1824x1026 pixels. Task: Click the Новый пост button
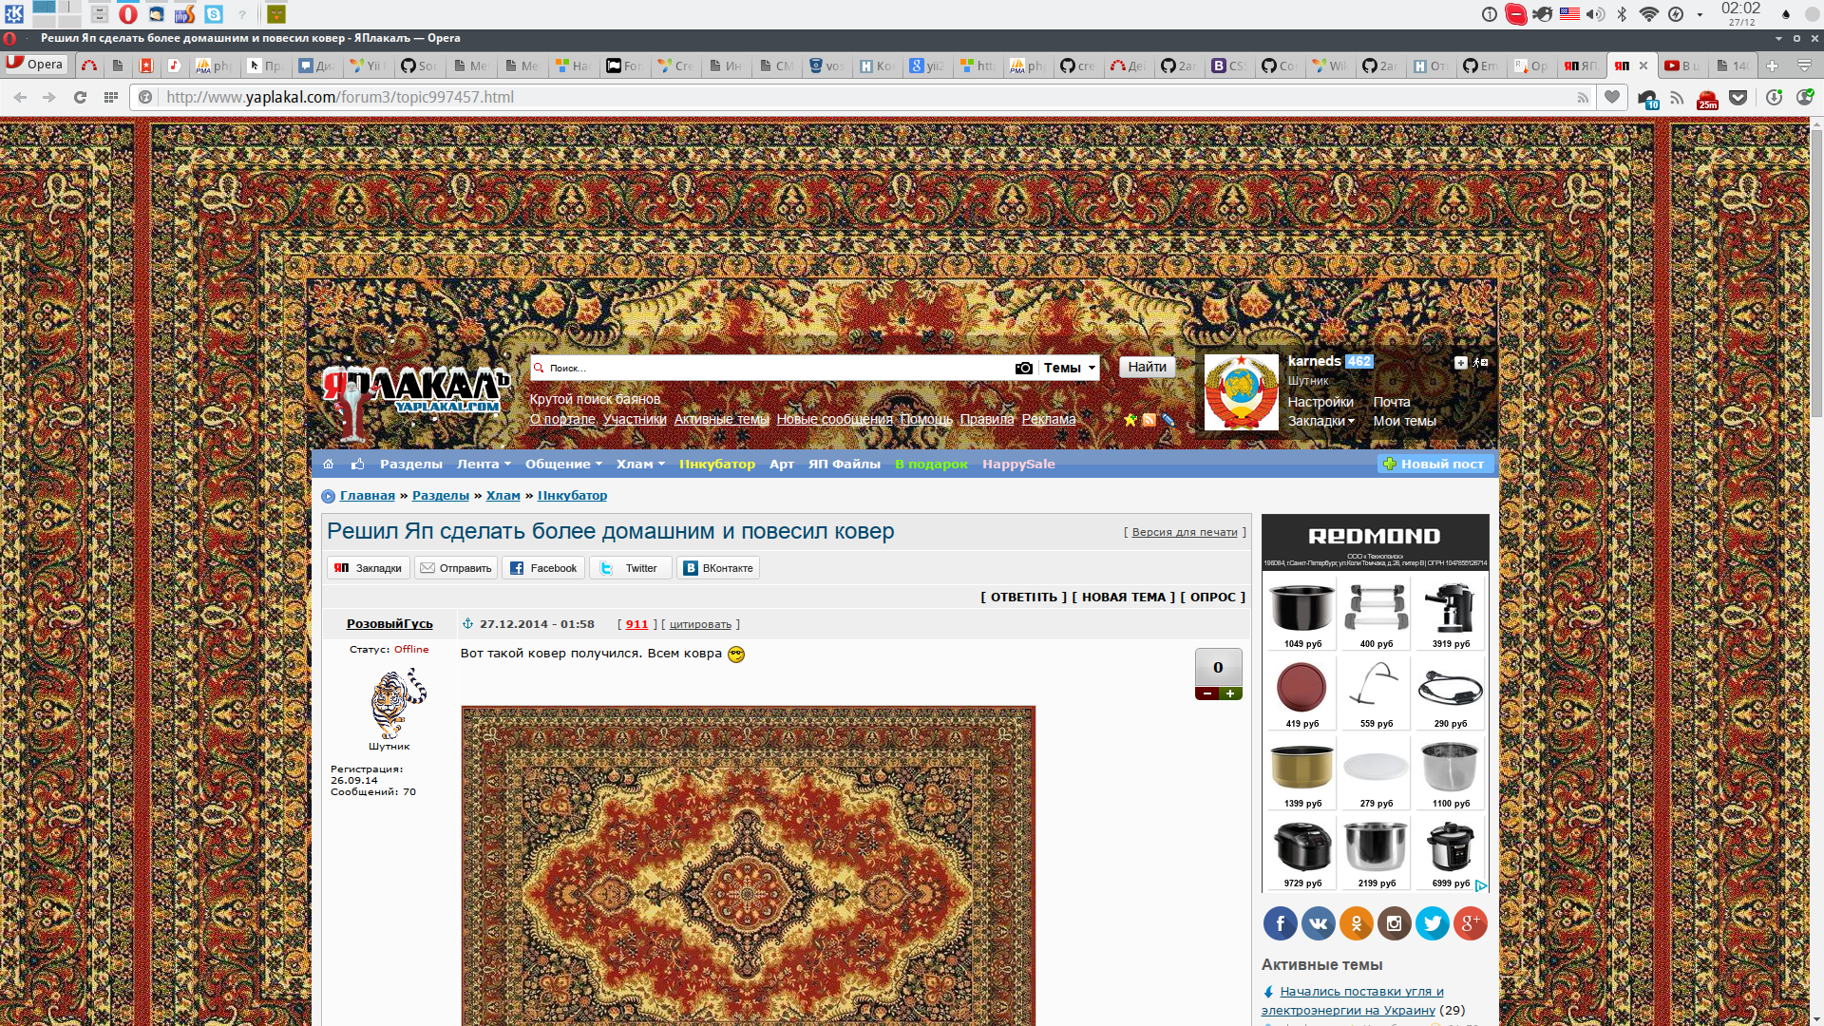point(1434,464)
